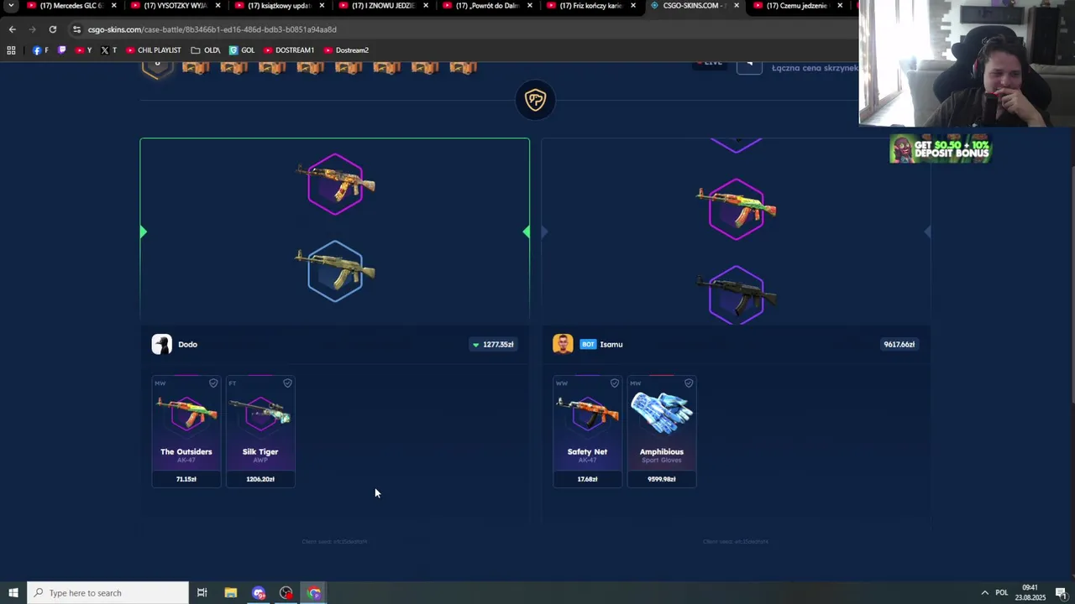The width and height of the screenshot is (1075, 604).
Task: Close the CSGO-SKINS.COM tab
Action: (x=737, y=6)
